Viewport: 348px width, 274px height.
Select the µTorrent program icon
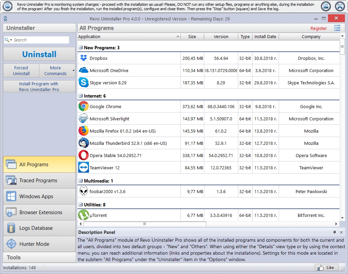coord(84,215)
